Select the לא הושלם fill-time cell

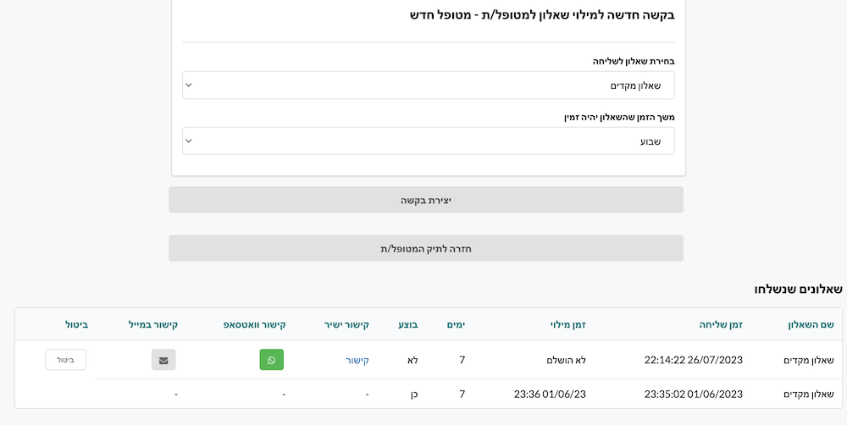pyautogui.click(x=566, y=360)
